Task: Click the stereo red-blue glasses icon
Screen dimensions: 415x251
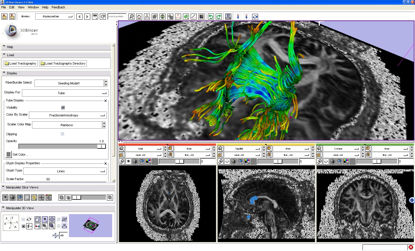Action: tap(37, 226)
